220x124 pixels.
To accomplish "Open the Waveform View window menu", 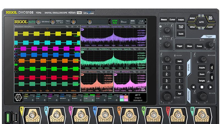I will 72,26.
